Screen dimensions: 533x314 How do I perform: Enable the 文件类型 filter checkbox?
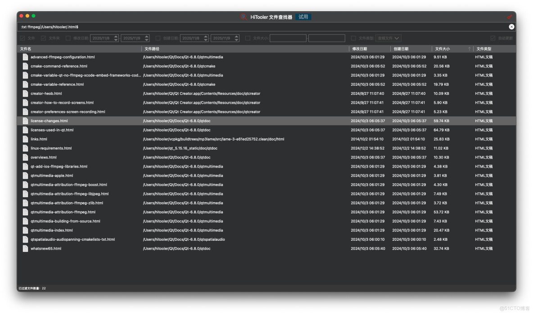click(x=353, y=38)
